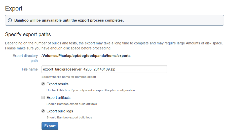Click the "Specify export paths" heading
The width and height of the screenshot is (229, 135).
pyautogui.click(x=28, y=35)
